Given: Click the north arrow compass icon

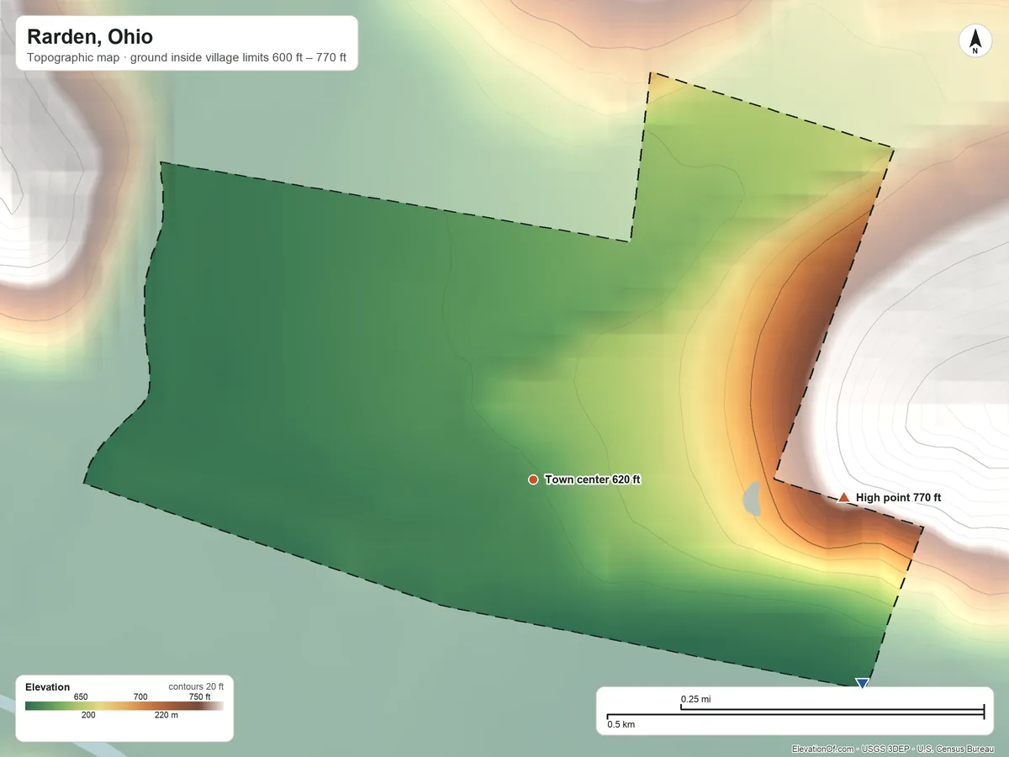Looking at the screenshot, I should click(x=975, y=42).
